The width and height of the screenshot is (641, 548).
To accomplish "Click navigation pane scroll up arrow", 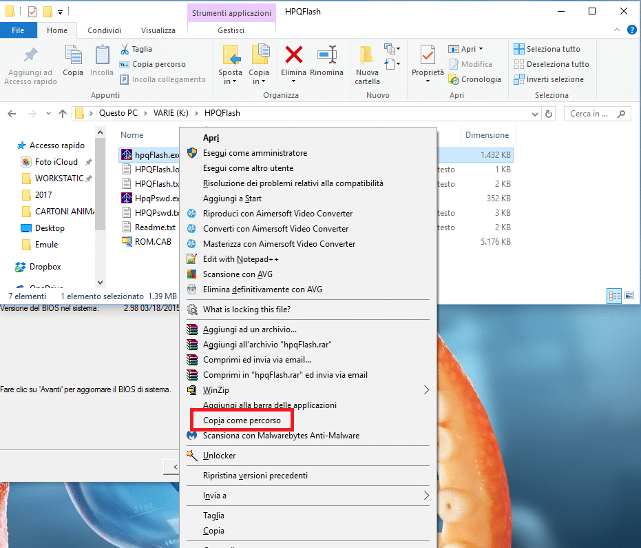I will (100, 132).
